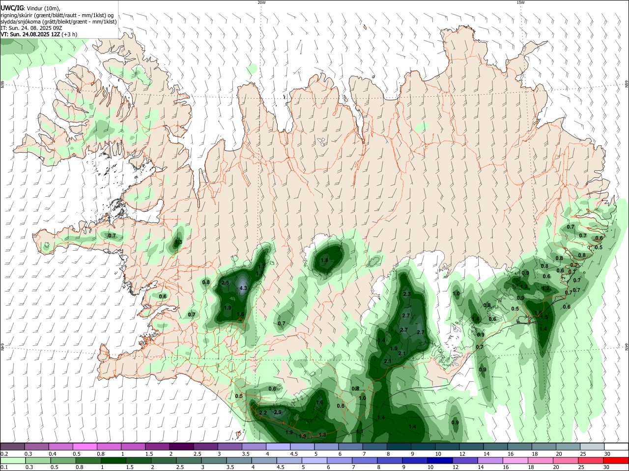
Task: Click the 'VT: Sun. 24.08.2025 12Z (+3 h)' line
Action: pyautogui.click(x=38, y=34)
